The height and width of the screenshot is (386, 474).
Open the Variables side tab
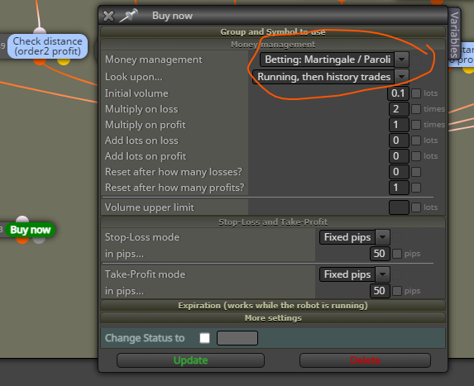point(454,35)
